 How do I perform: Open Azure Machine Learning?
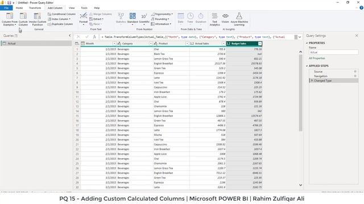[239, 19]
